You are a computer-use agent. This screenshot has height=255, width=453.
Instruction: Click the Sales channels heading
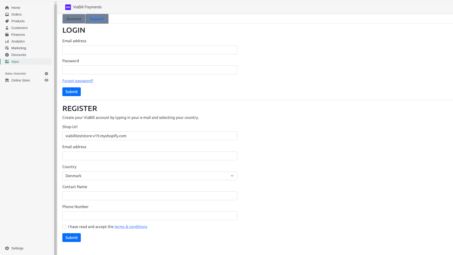(x=15, y=74)
